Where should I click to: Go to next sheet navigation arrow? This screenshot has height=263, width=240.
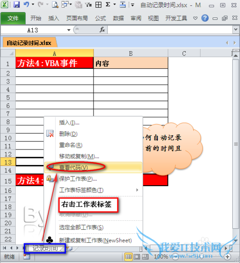tap(17, 248)
